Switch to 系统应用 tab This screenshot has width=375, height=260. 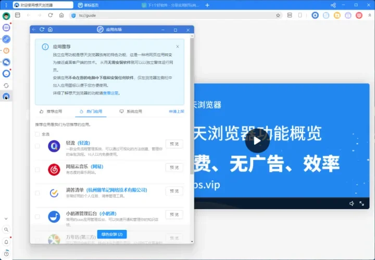pyautogui.click(x=131, y=111)
